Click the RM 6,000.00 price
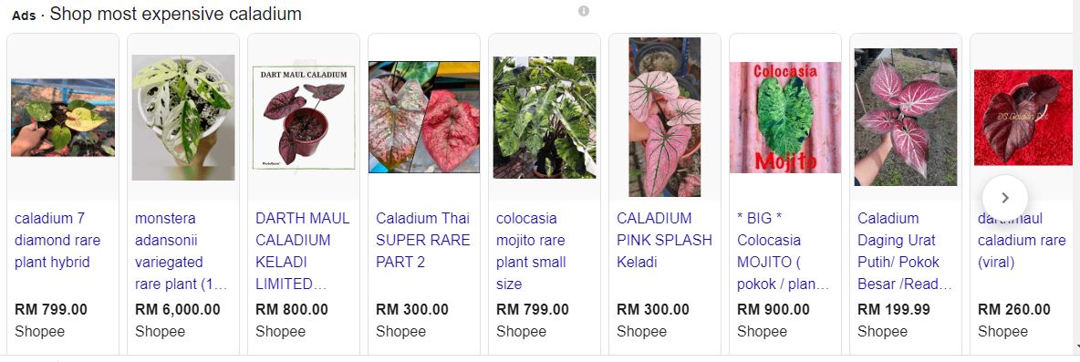This screenshot has height=362, width=1080. pos(178,310)
